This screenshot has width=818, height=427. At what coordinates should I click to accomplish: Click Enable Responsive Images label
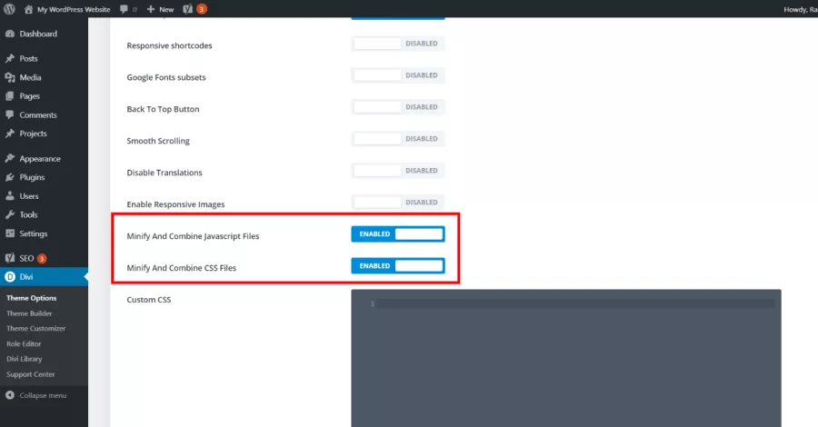[x=175, y=204]
